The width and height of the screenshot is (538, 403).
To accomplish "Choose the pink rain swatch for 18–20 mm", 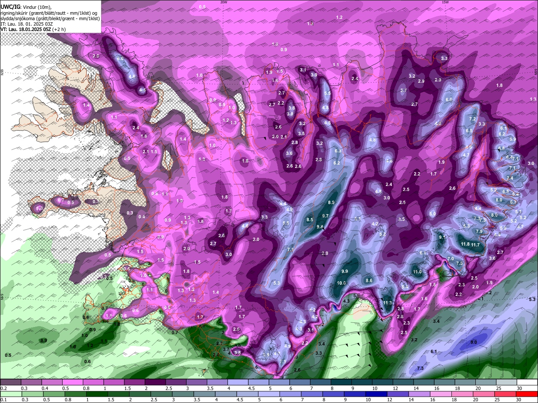I will [463, 394].
